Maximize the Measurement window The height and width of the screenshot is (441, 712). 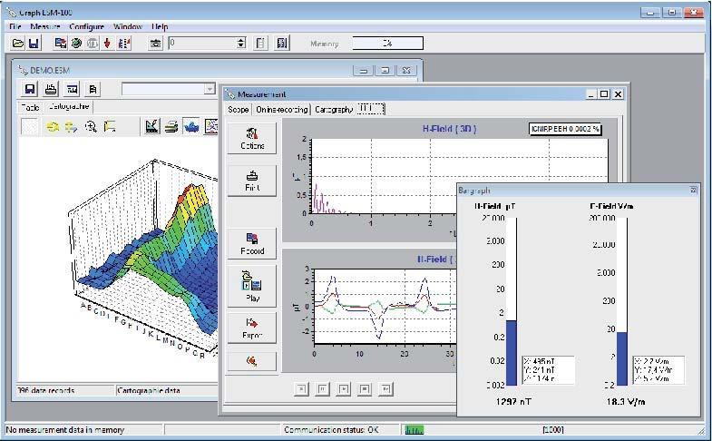click(604, 94)
